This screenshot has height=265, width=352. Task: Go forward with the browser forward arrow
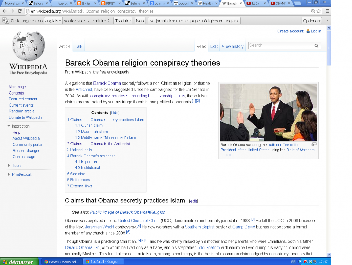[x=12, y=11]
